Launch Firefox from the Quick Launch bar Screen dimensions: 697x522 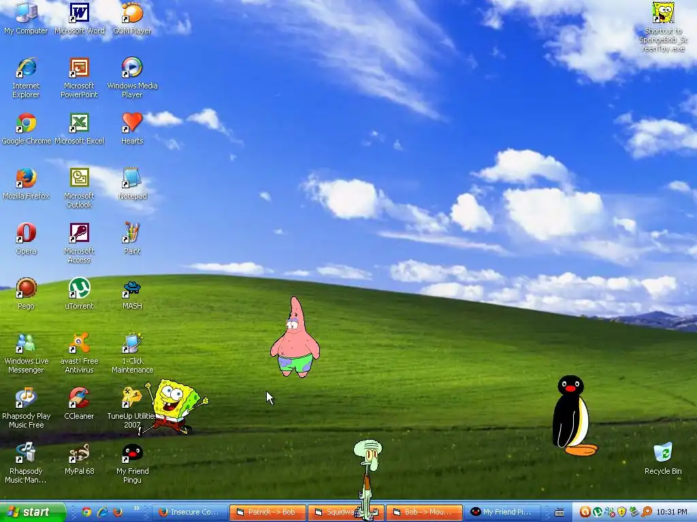[118, 512]
